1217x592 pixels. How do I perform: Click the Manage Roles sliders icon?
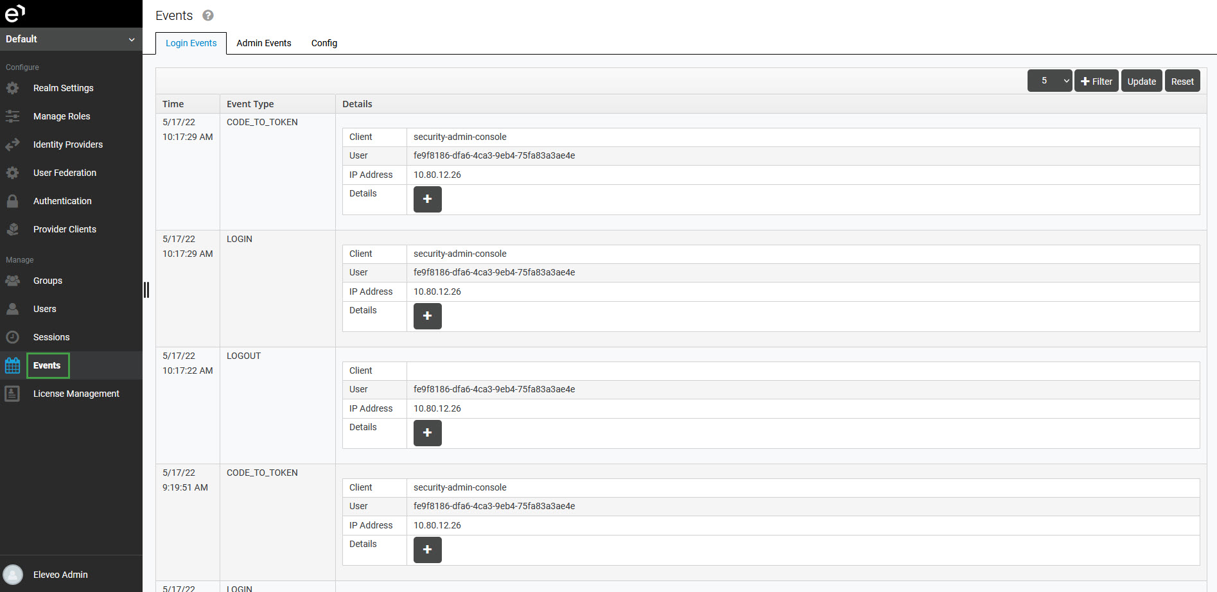pyautogui.click(x=12, y=116)
